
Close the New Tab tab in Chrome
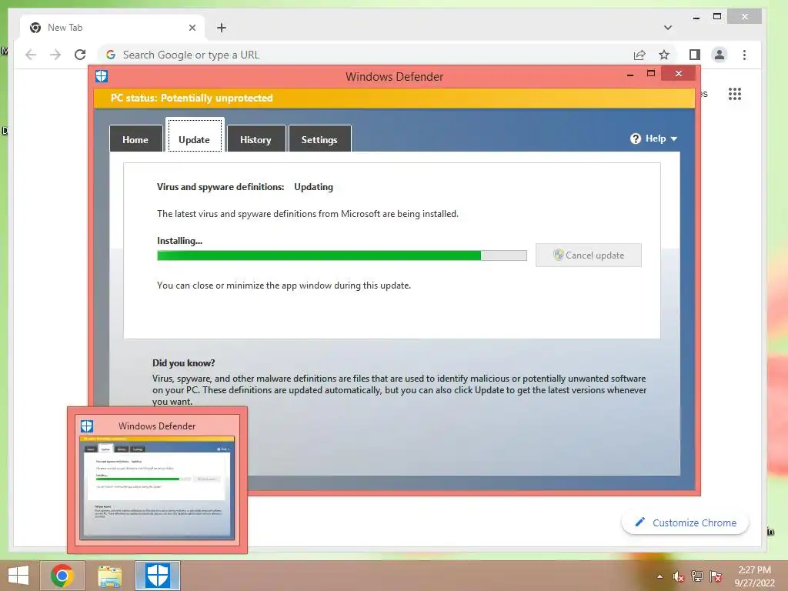point(192,28)
